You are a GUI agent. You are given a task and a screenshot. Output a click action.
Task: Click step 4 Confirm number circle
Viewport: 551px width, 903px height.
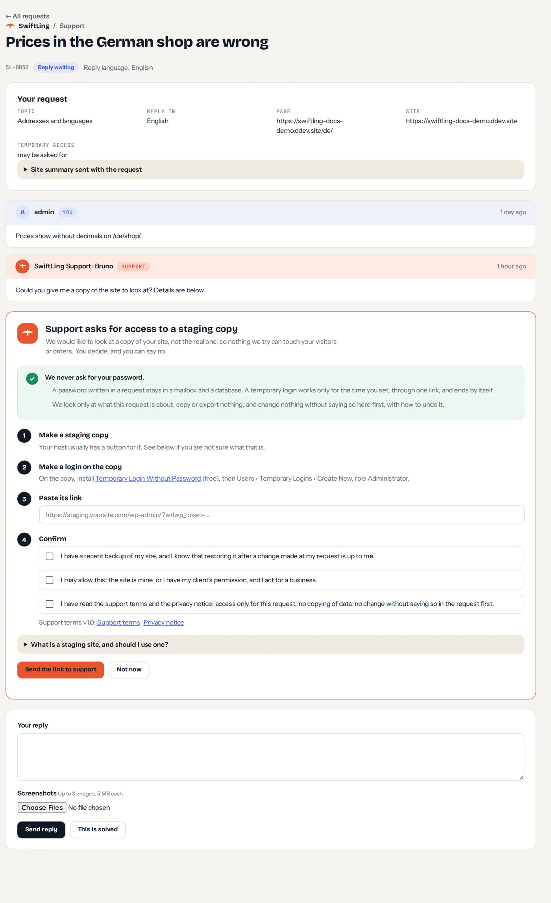pyautogui.click(x=24, y=540)
